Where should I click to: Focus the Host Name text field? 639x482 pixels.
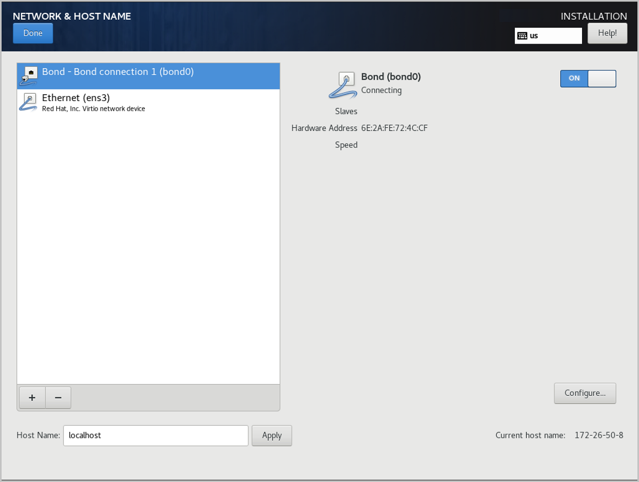coord(155,435)
